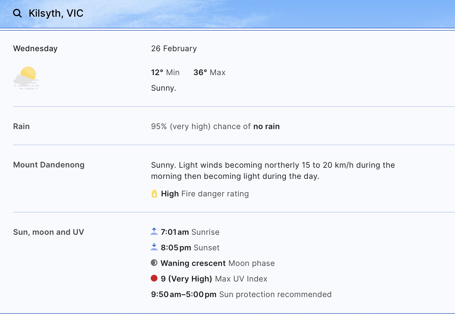Click the High Fire danger rating text

[x=205, y=194]
